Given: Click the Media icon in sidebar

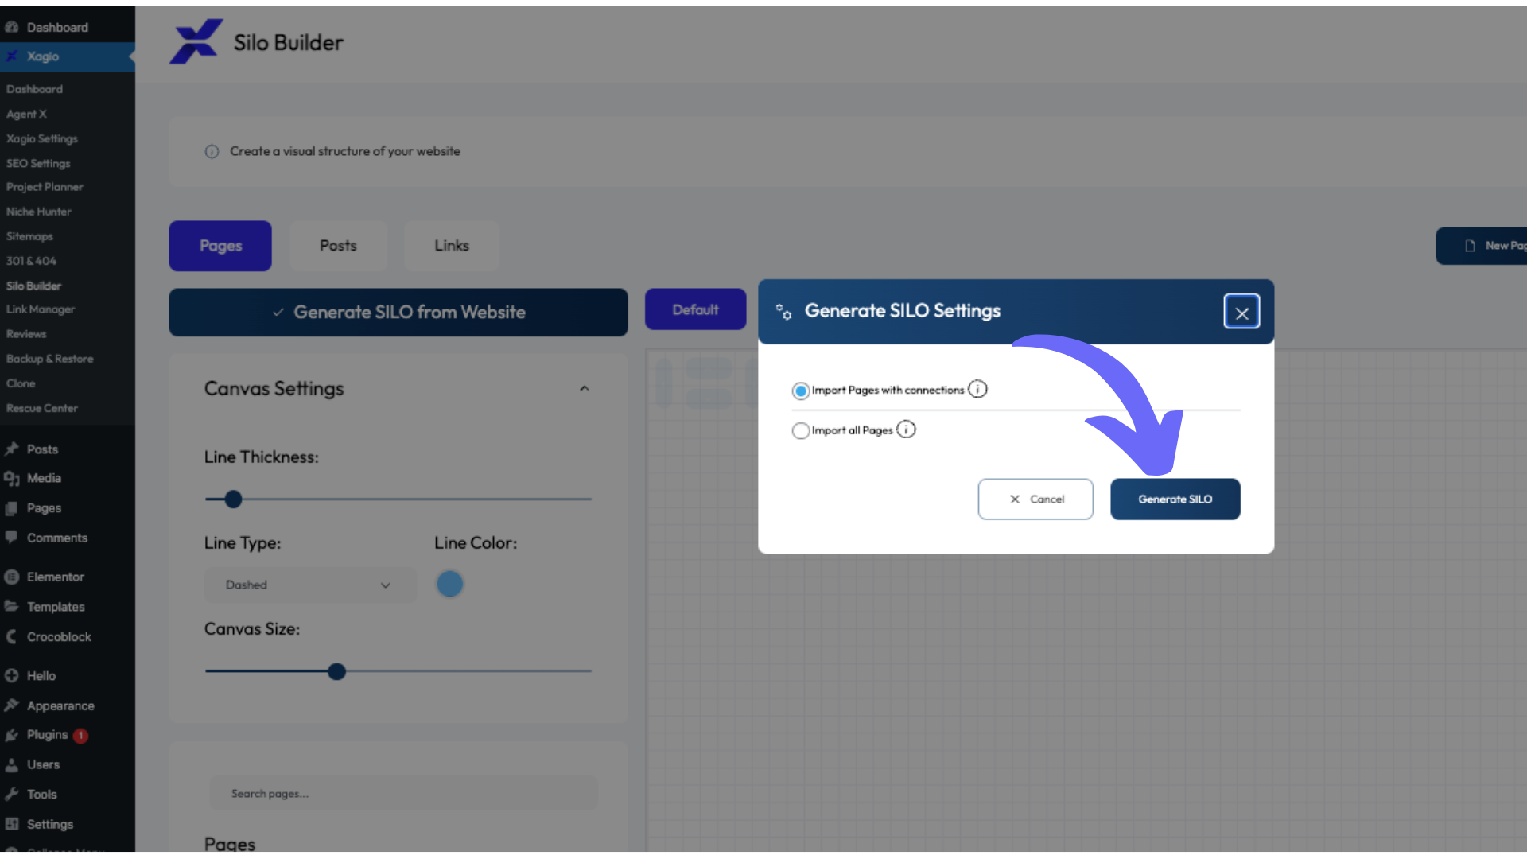Looking at the screenshot, I should (12, 478).
